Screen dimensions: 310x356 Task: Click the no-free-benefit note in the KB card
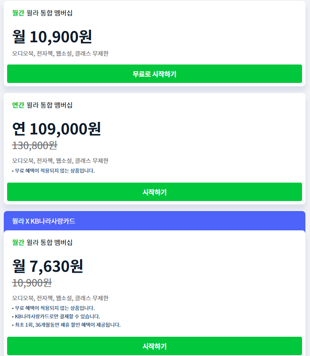(54, 308)
